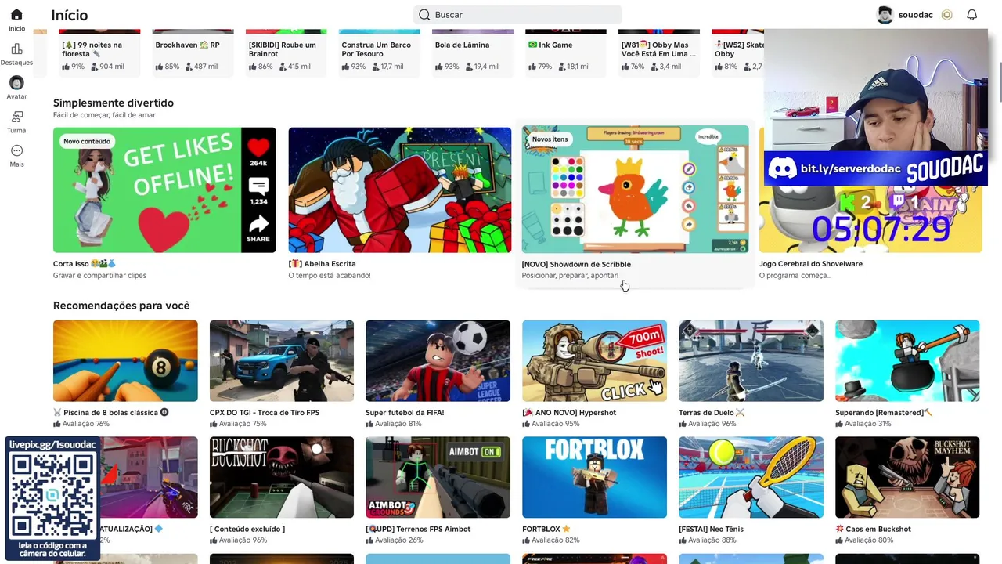Click 'Posicionar, preparar, apontar!' subtitle
This screenshot has height=564, width=1002.
pos(570,276)
